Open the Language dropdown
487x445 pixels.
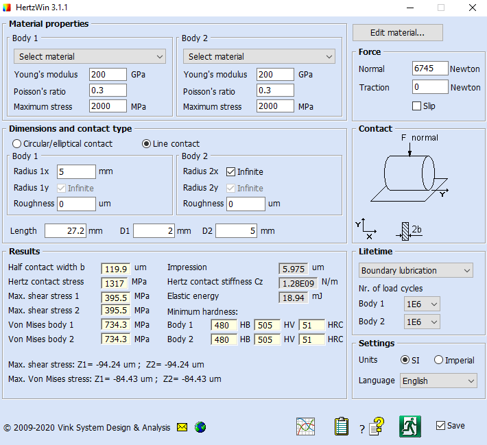tap(438, 381)
